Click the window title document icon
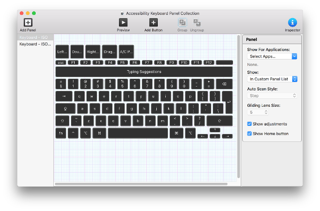Image resolution: width=320 pixels, height=211 pixels. click(122, 13)
